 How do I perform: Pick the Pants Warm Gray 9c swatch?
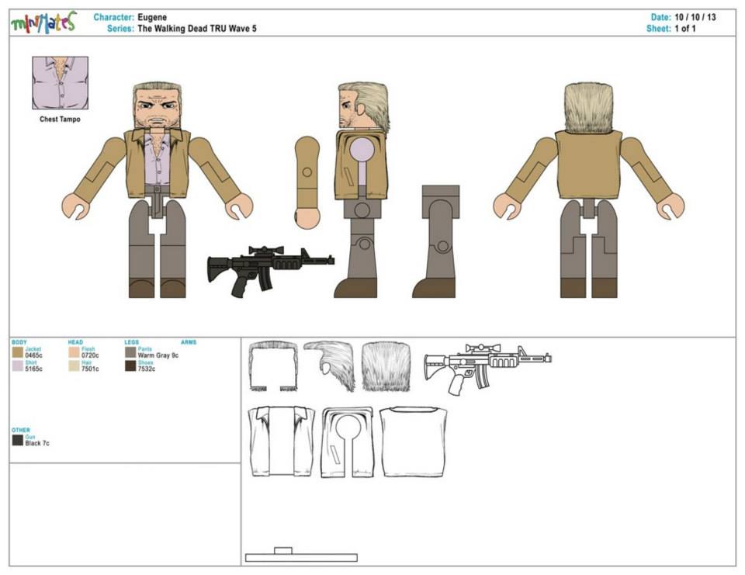point(130,352)
